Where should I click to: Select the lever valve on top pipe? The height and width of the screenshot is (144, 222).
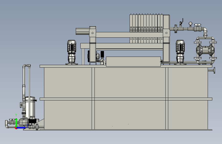(x=181, y=23)
